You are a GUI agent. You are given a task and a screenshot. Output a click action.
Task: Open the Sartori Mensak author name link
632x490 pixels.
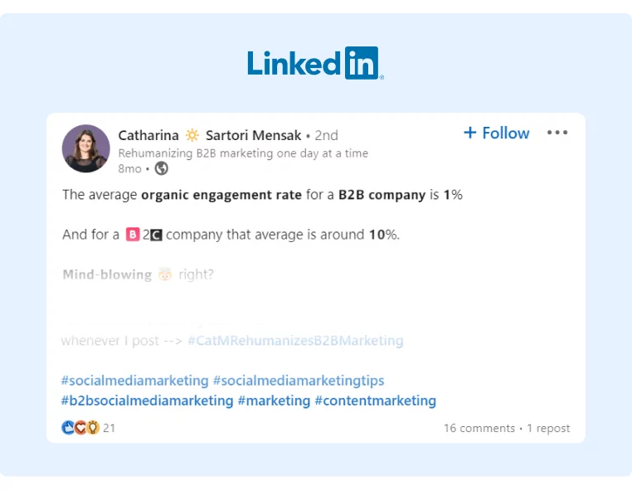253,135
